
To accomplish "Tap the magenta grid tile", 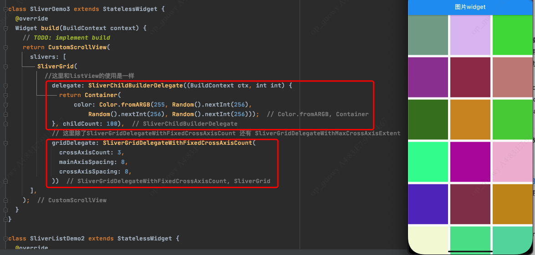I will coord(470,162).
